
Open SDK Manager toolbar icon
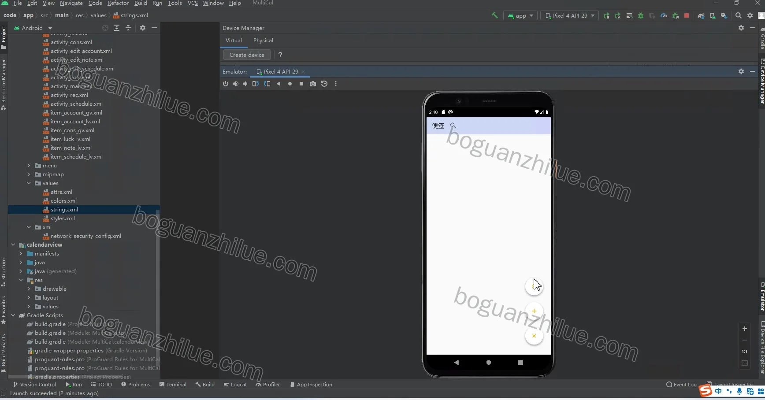click(x=724, y=15)
